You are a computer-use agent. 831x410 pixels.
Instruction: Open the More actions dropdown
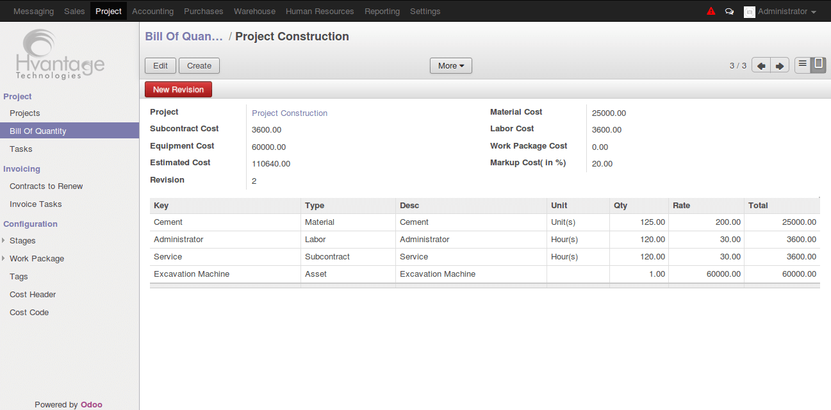(x=451, y=65)
